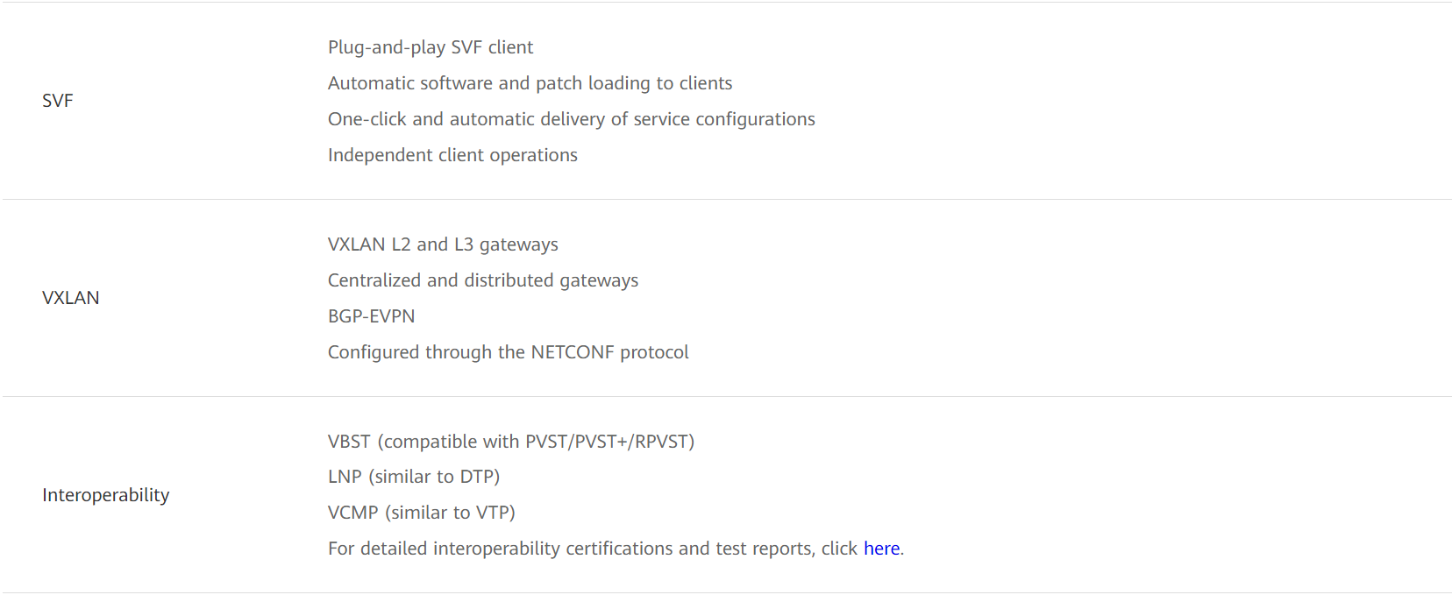Click "VXLAN L2 and L3 gateways" line

[x=443, y=244]
